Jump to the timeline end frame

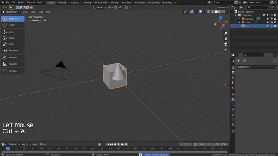(x=126, y=144)
